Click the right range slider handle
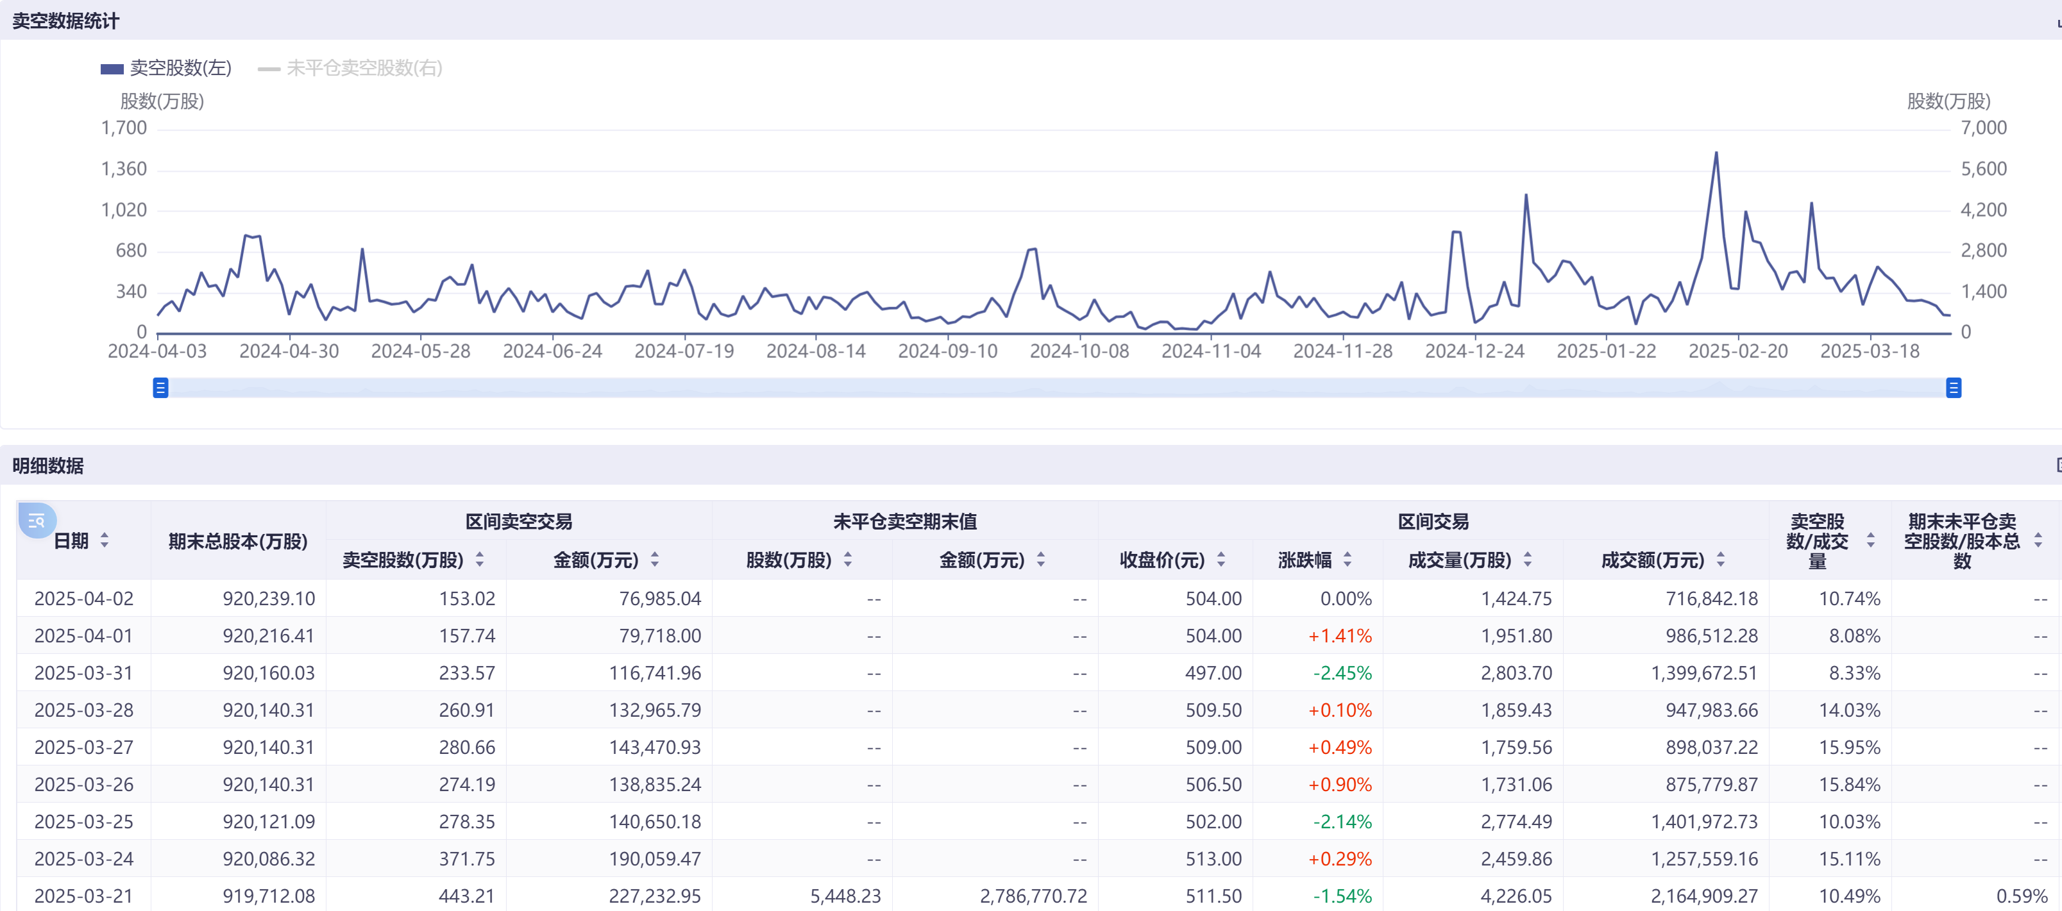This screenshot has width=2062, height=911. (x=1953, y=388)
